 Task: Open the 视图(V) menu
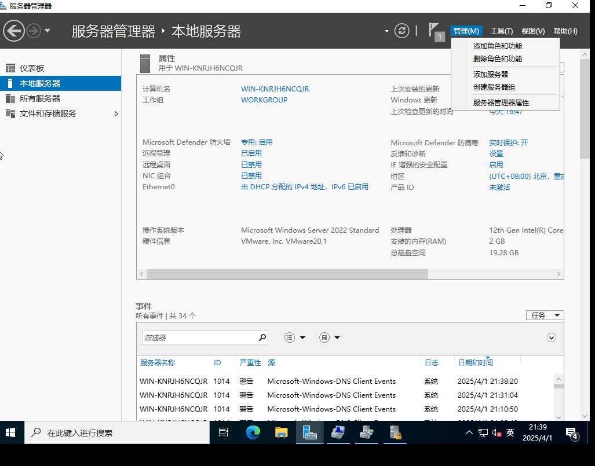coord(533,31)
